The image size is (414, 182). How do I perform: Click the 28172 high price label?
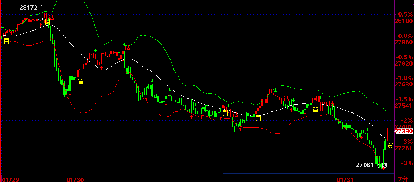coord(28,7)
